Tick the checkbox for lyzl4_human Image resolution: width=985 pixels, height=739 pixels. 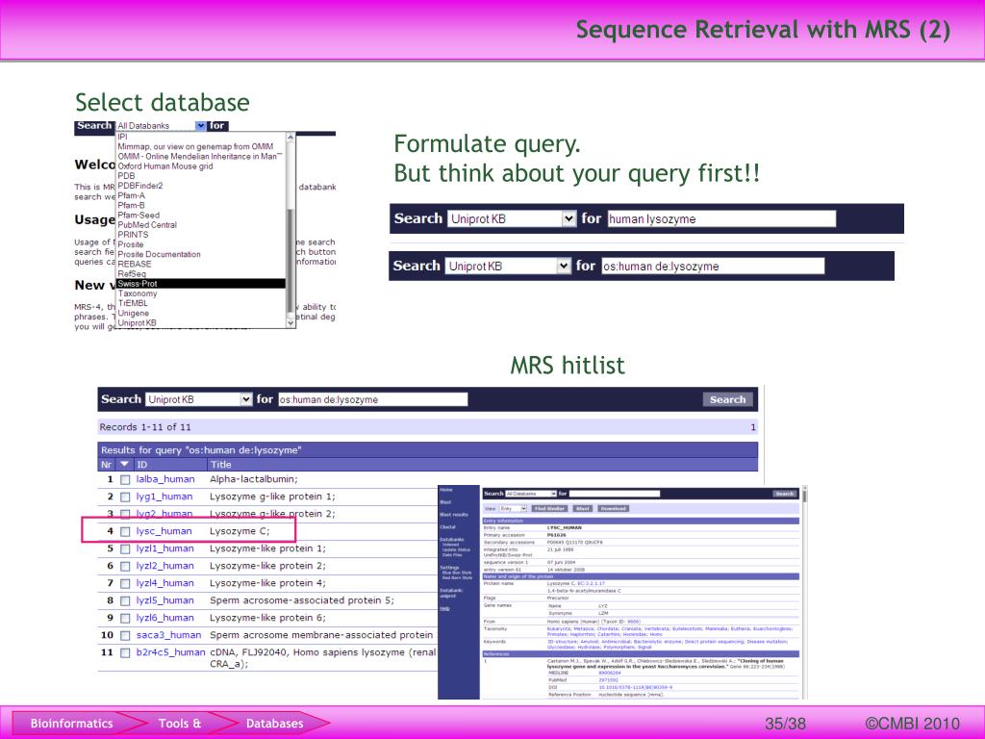point(125,584)
